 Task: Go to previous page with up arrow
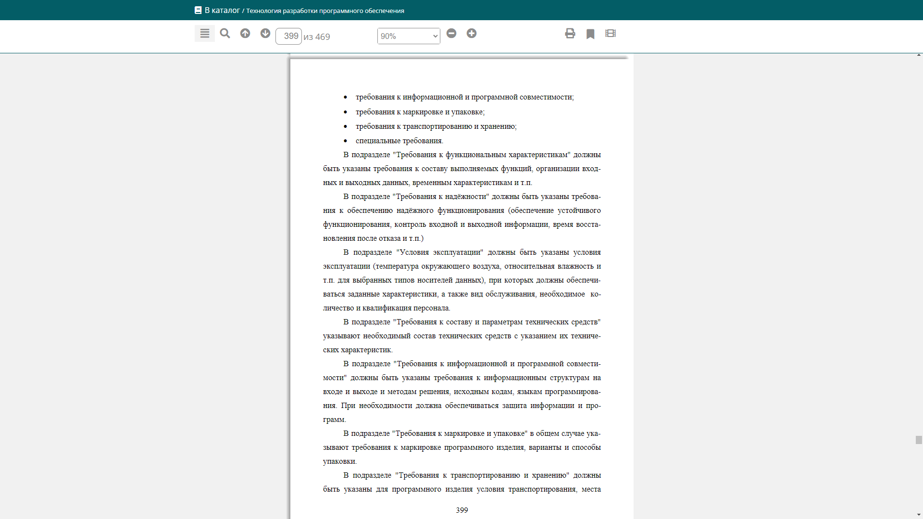(x=245, y=33)
